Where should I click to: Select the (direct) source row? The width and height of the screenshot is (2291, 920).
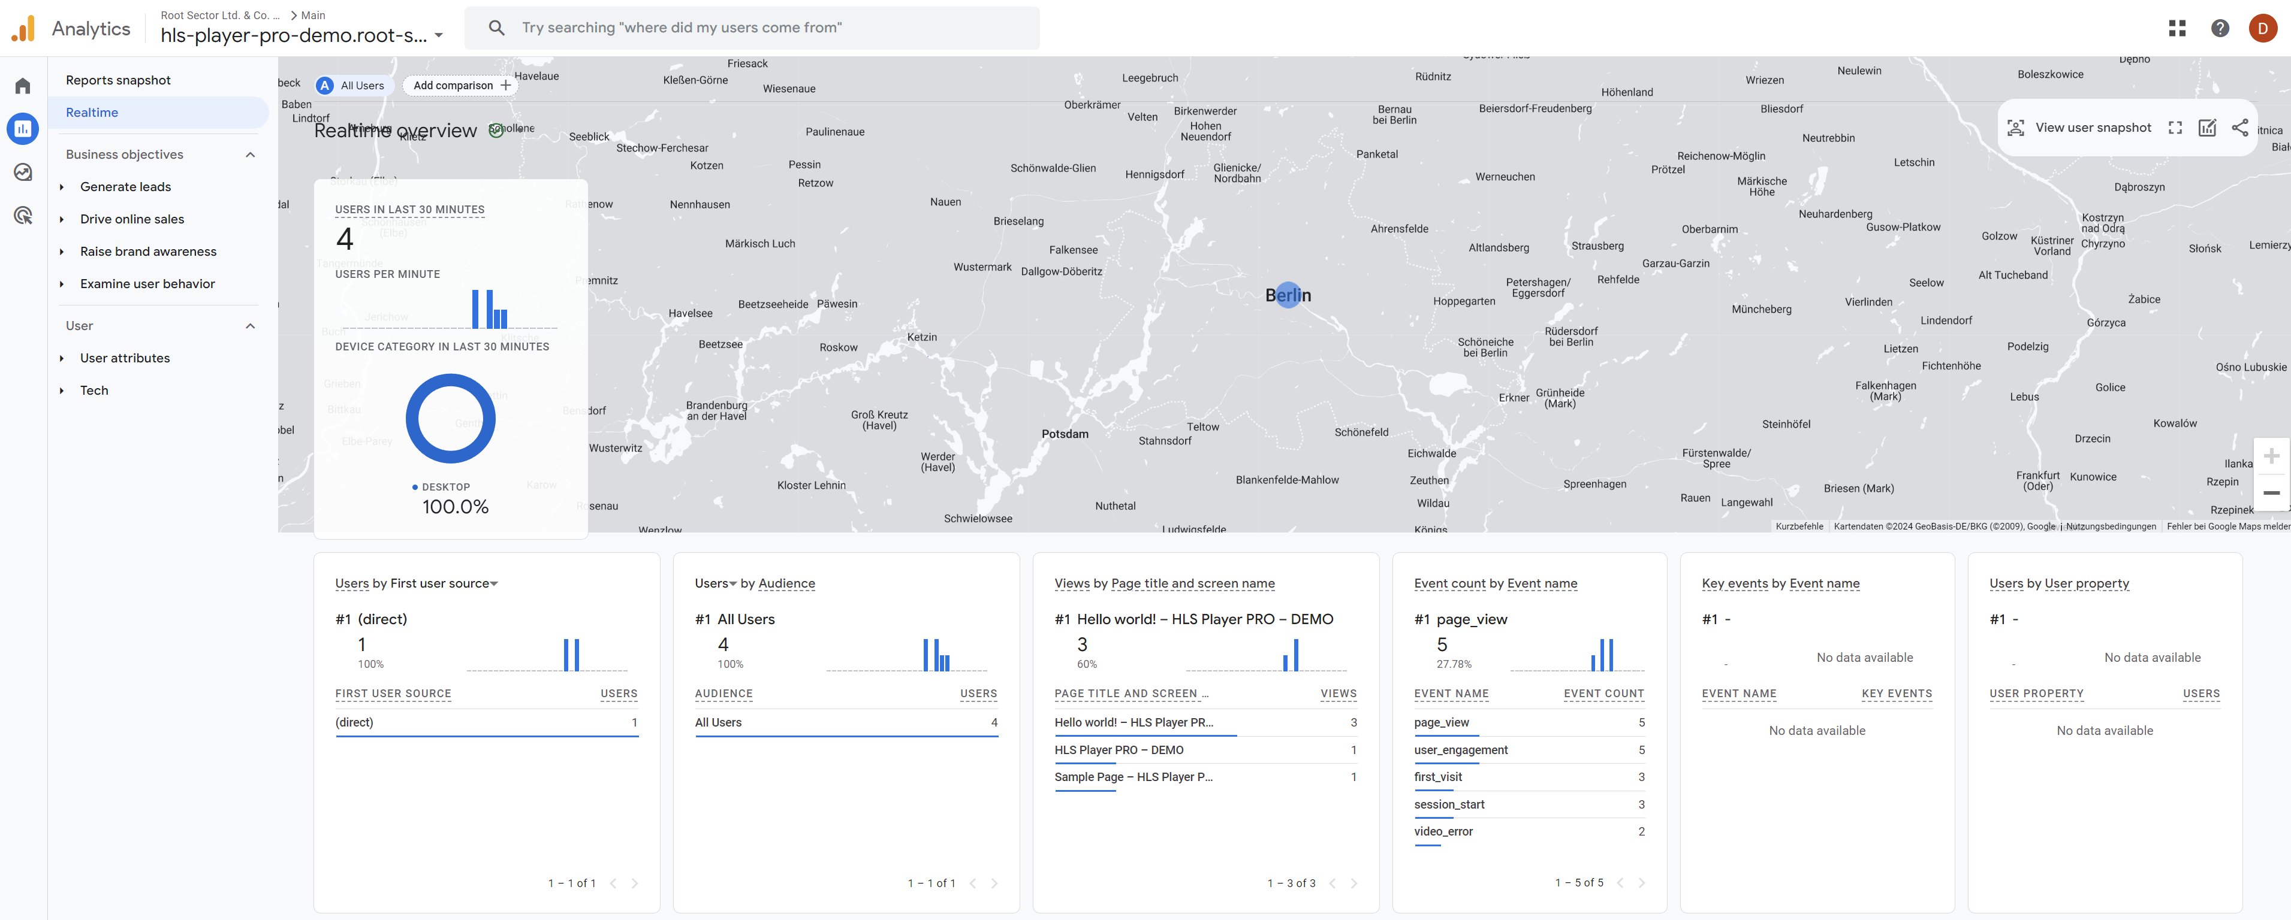pos(487,723)
